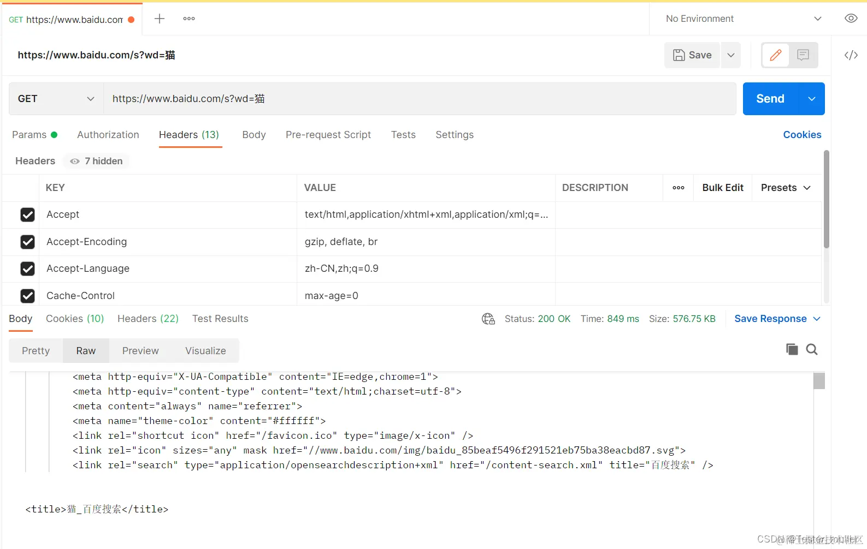This screenshot has width=867, height=549.
Task: Switch response view to Pretty
Action: tap(36, 351)
